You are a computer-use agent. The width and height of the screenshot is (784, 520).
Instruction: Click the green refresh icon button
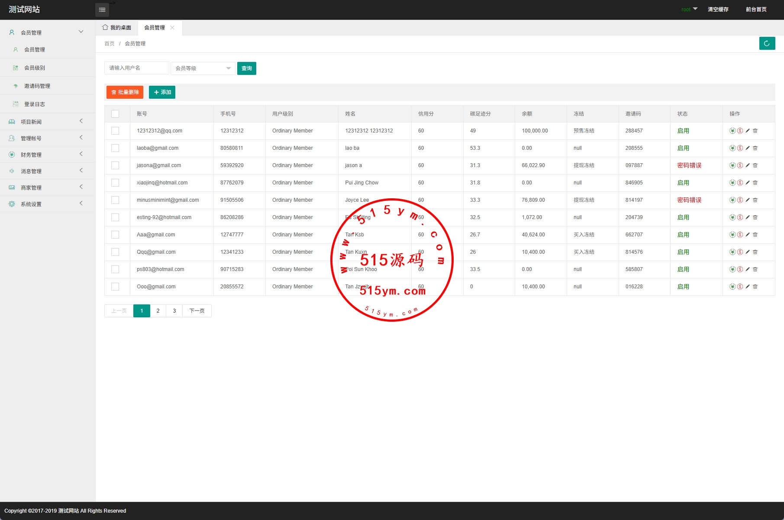767,43
